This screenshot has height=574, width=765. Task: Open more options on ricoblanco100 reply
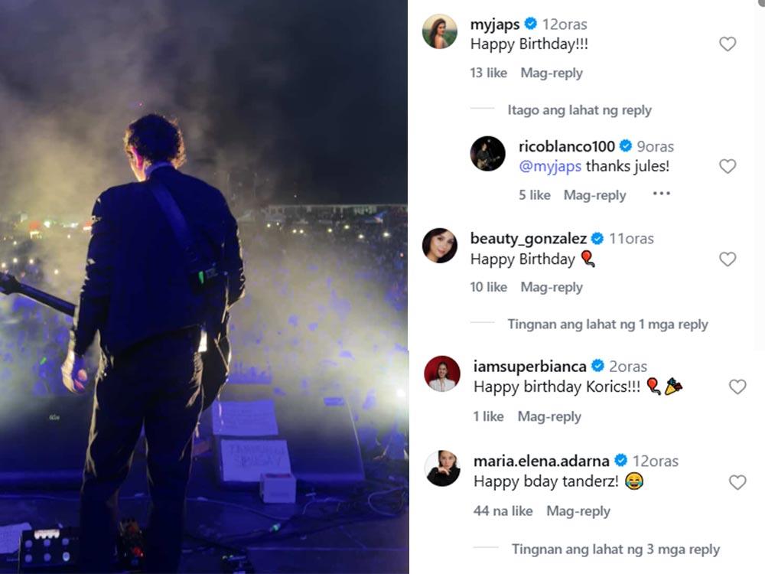pyautogui.click(x=661, y=194)
